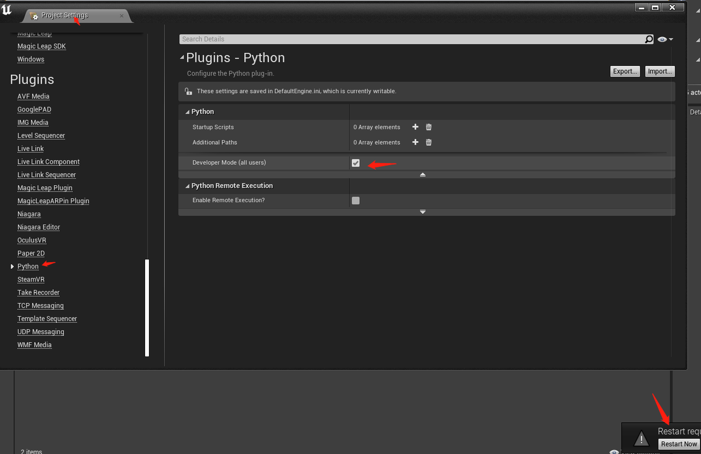The image size is (701, 454).
Task: Click the Unreal Engine logo icon
Action: [7, 9]
